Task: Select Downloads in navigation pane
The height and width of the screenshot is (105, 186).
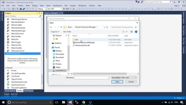Action: tap(60, 57)
